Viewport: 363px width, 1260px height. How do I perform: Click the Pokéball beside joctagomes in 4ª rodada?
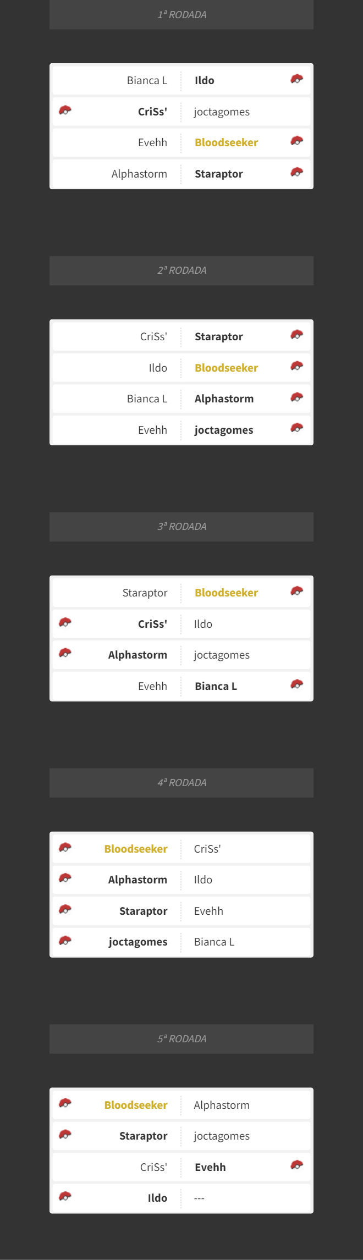click(65, 941)
